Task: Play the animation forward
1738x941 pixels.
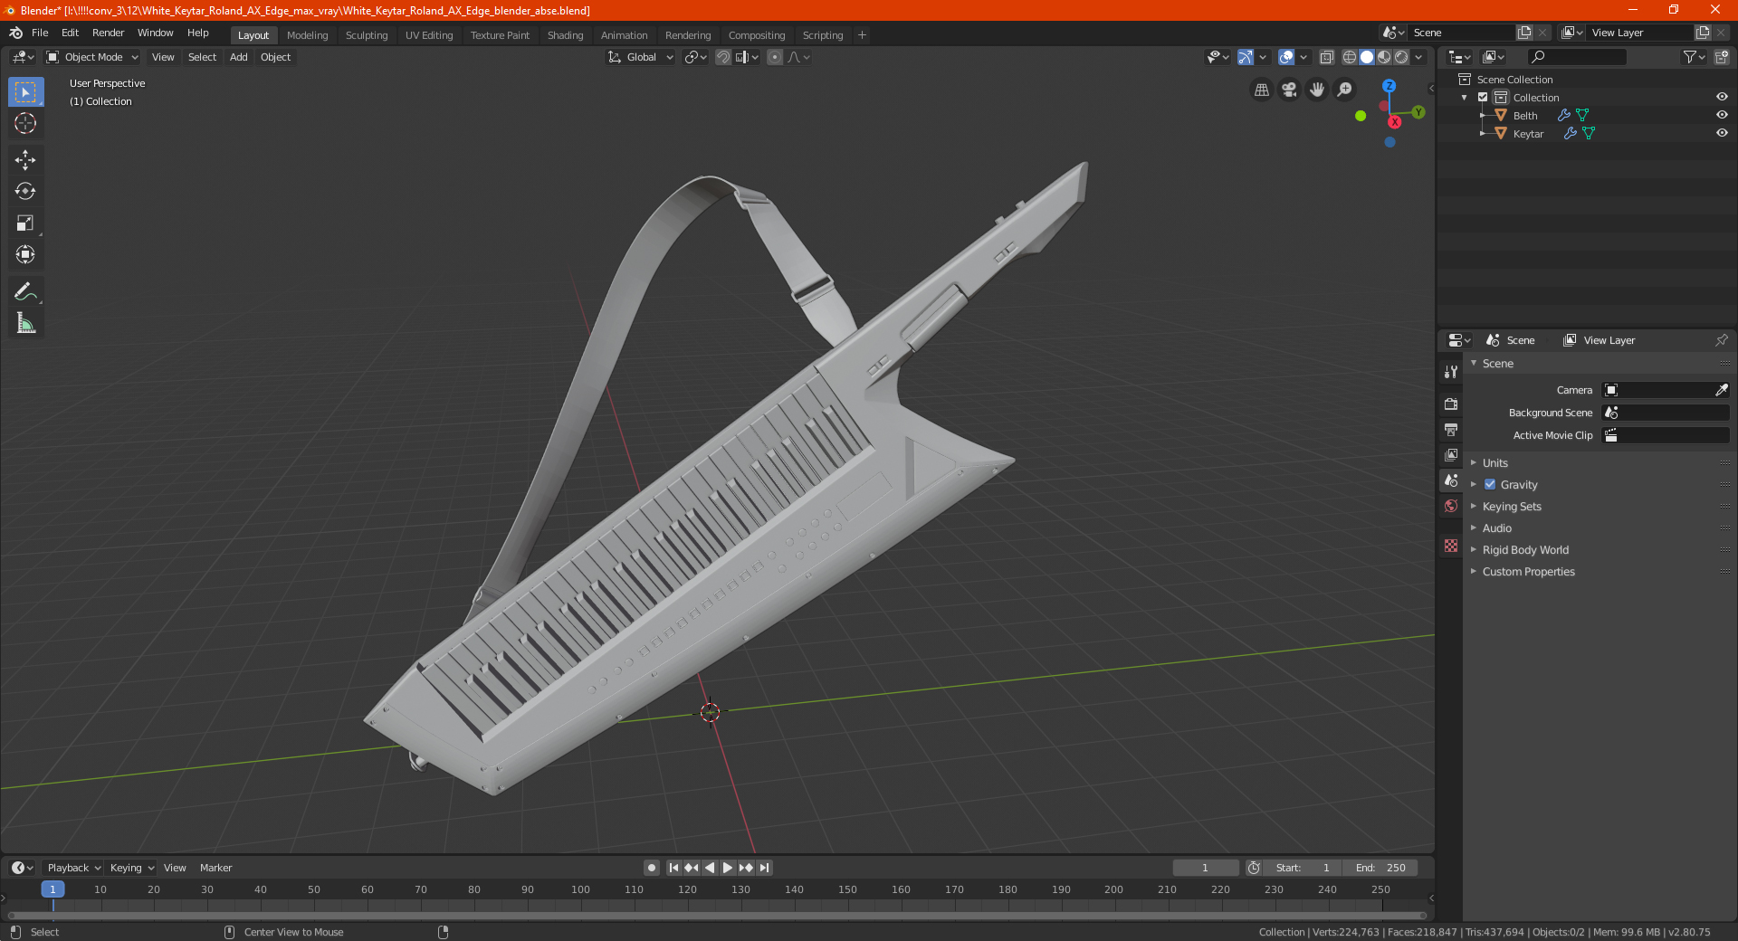Action: click(728, 868)
